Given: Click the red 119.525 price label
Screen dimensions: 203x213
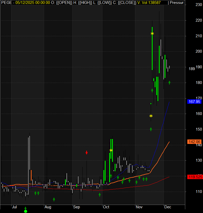Looking at the screenshot, I should click(x=195, y=177).
